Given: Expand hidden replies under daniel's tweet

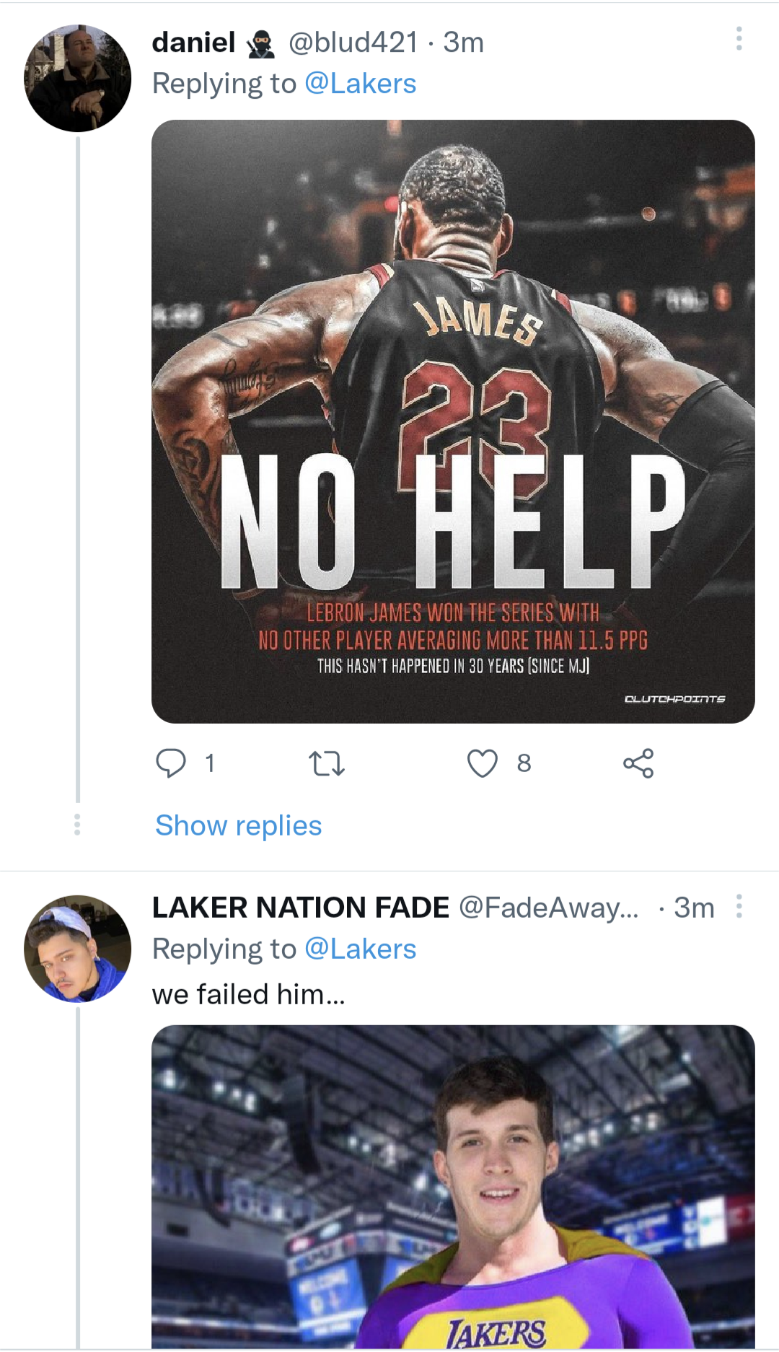Looking at the screenshot, I should [x=239, y=826].
